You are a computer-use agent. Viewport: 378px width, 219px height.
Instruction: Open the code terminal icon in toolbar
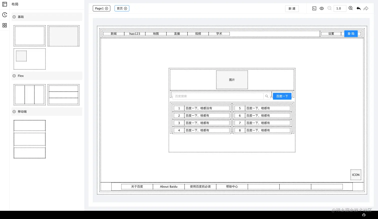(x=314, y=8)
